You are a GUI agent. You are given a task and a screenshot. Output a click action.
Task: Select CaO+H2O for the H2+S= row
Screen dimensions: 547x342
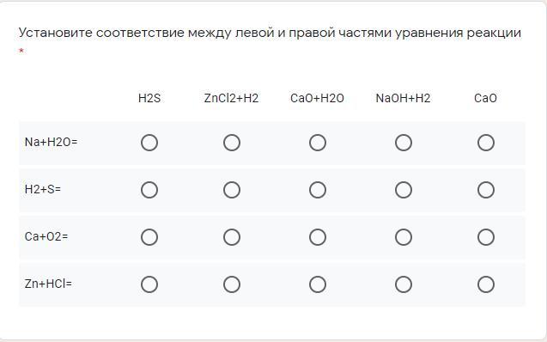(318, 190)
